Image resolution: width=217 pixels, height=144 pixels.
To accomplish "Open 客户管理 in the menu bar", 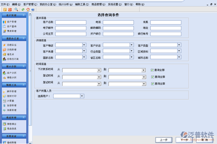I will coord(30,4).
